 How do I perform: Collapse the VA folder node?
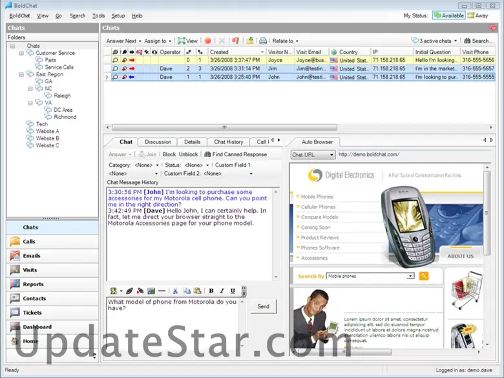pos(30,103)
